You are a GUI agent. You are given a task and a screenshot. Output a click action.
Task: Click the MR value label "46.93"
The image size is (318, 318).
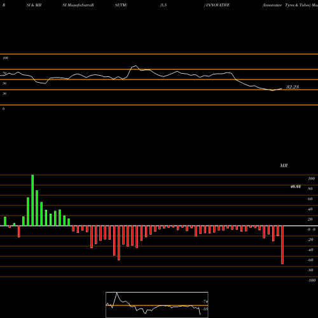[x=295, y=186]
